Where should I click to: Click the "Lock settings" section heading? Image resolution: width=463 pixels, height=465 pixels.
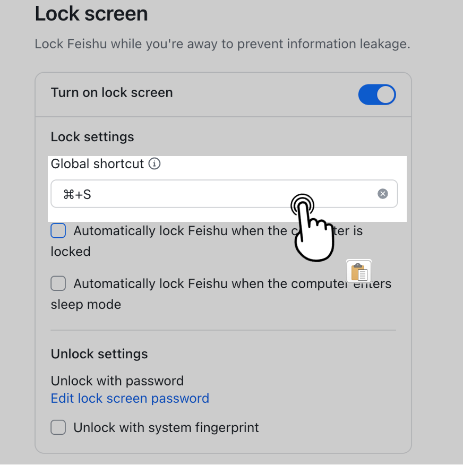coord(92,136)
